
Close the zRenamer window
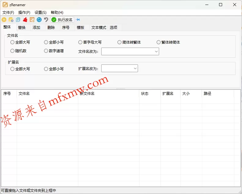(235, 5)
